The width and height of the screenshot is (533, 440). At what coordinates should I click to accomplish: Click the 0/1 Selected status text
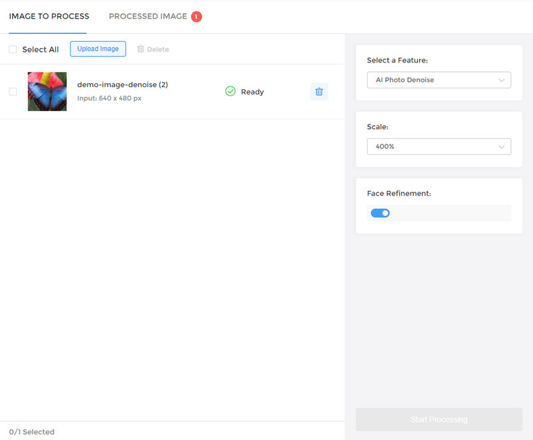click(31, 432)
